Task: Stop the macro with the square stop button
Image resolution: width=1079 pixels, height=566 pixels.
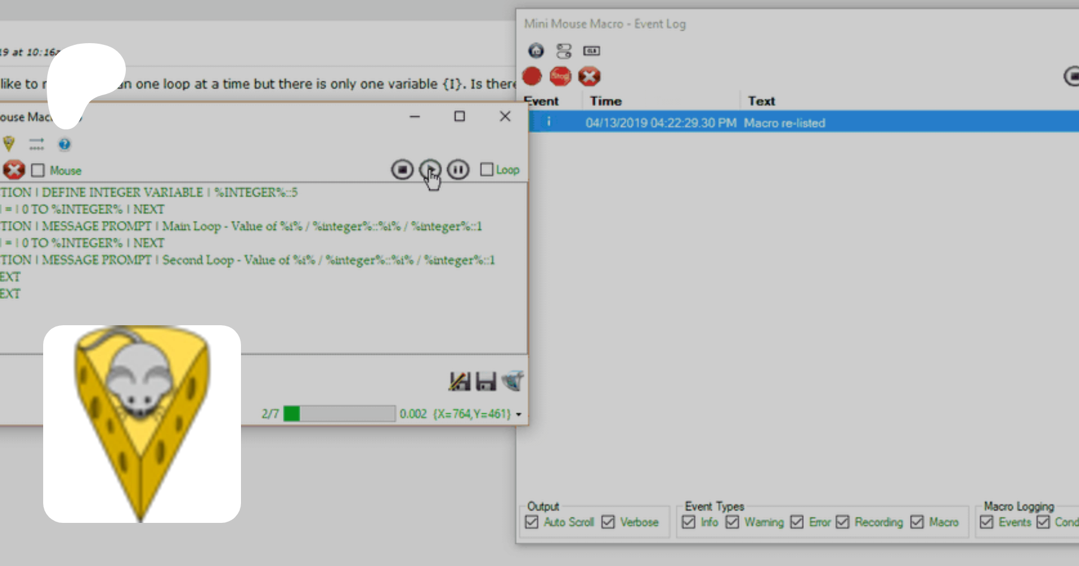Action: [x=402, y=170]
